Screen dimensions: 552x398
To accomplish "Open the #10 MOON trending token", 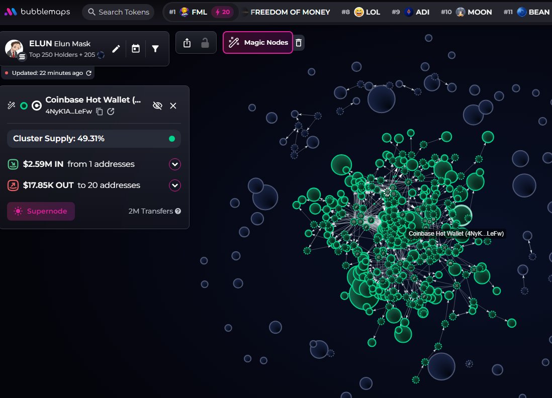I will tap(466, 12).
